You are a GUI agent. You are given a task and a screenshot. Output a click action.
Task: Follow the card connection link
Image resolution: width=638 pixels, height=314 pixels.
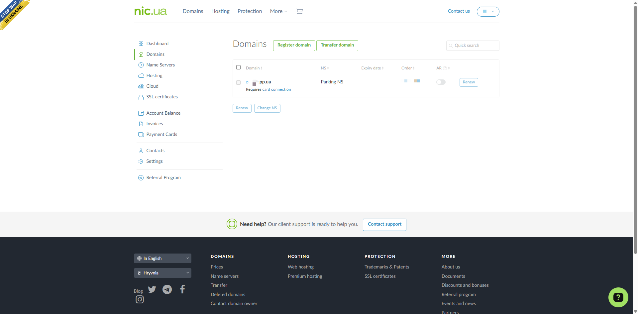pos(276,89)
